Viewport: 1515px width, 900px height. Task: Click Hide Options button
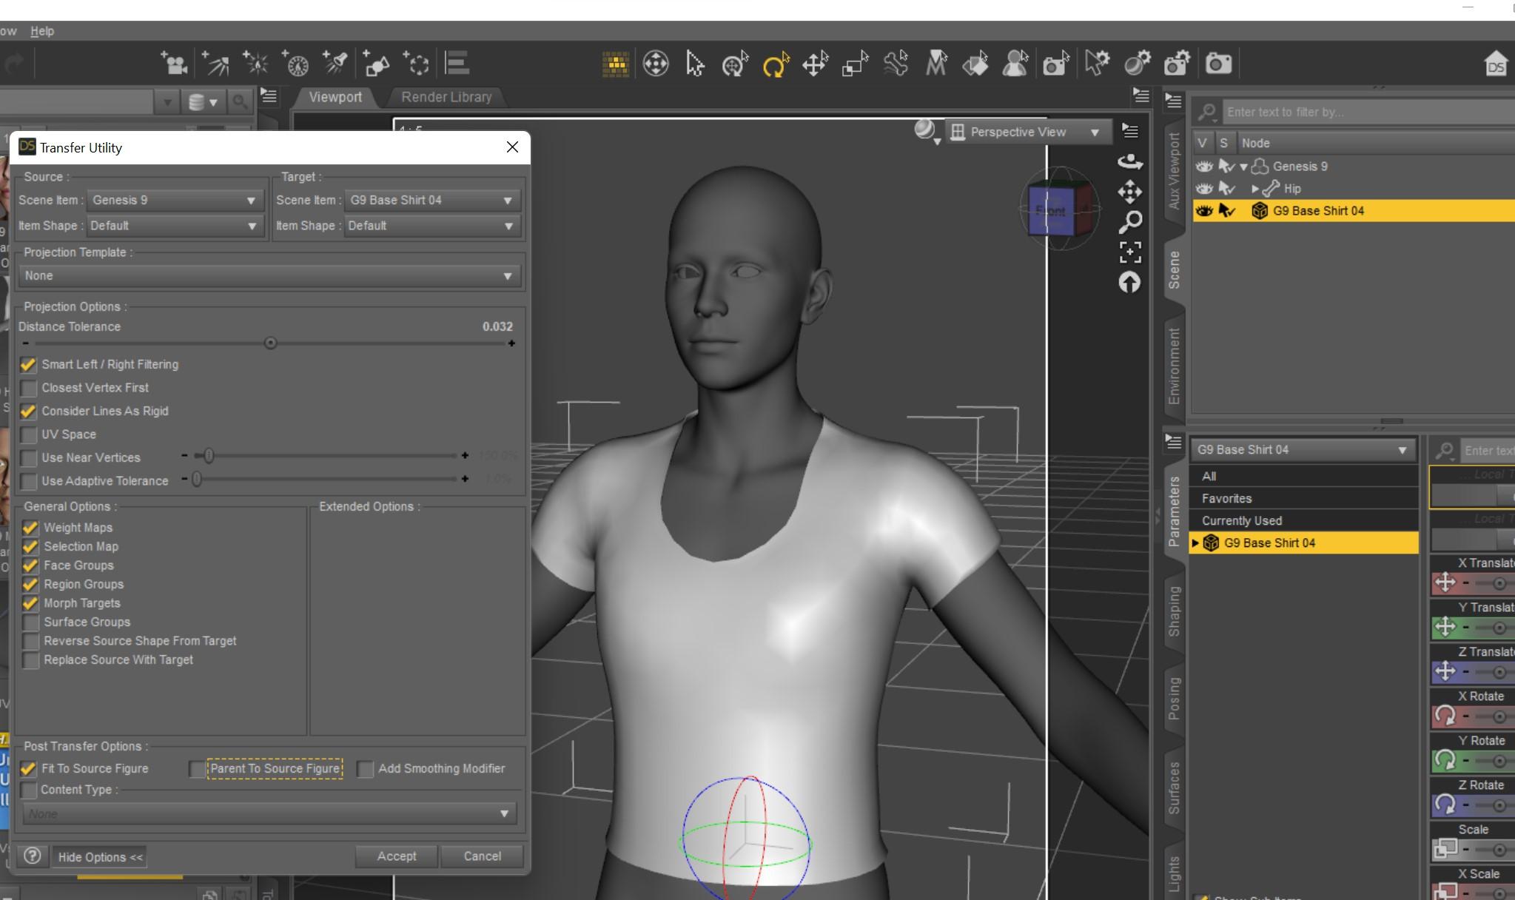pyautogui.click(x=100, y=857)
